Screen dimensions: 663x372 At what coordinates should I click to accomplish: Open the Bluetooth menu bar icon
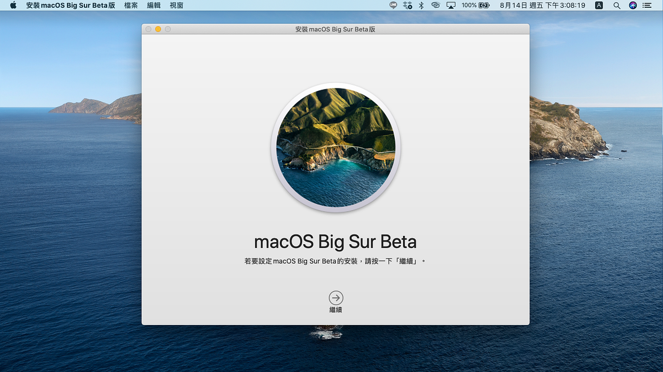pyautogui.click(x=421, y=5)
